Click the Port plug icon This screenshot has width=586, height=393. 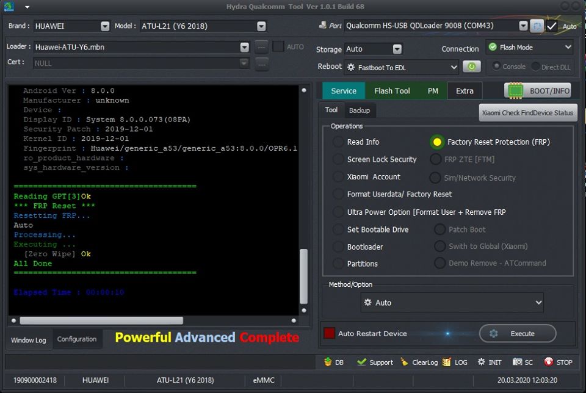(x=322, y=25)
